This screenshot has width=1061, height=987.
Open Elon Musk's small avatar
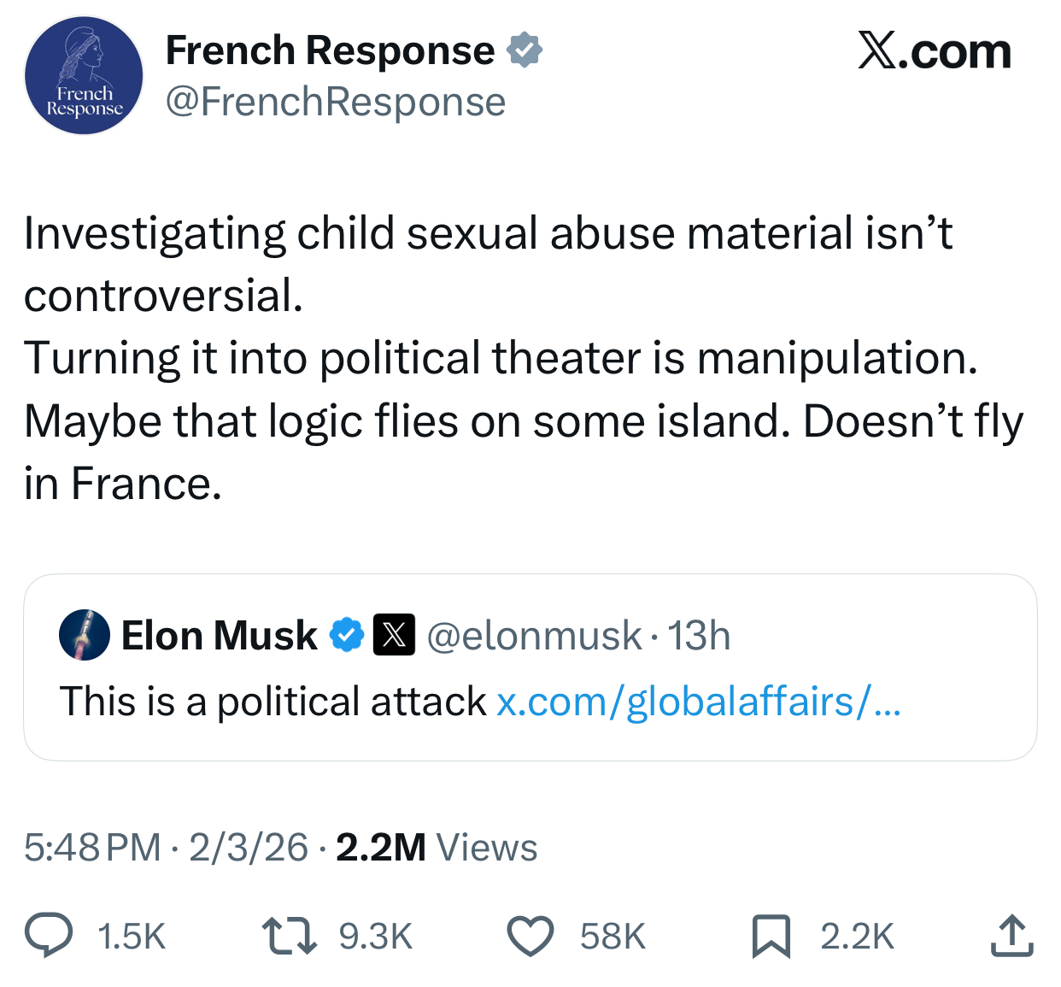(x=84, y=635)
